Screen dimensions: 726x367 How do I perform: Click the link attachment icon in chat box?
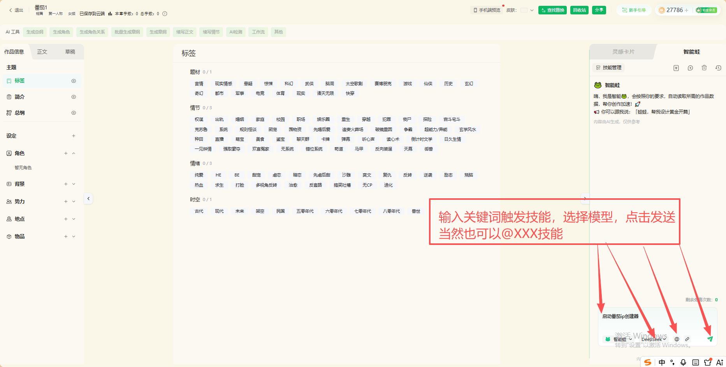[687, 339]
